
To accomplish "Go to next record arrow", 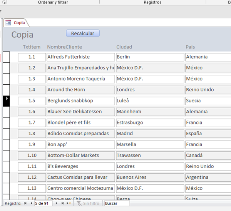I will (57, 203).
